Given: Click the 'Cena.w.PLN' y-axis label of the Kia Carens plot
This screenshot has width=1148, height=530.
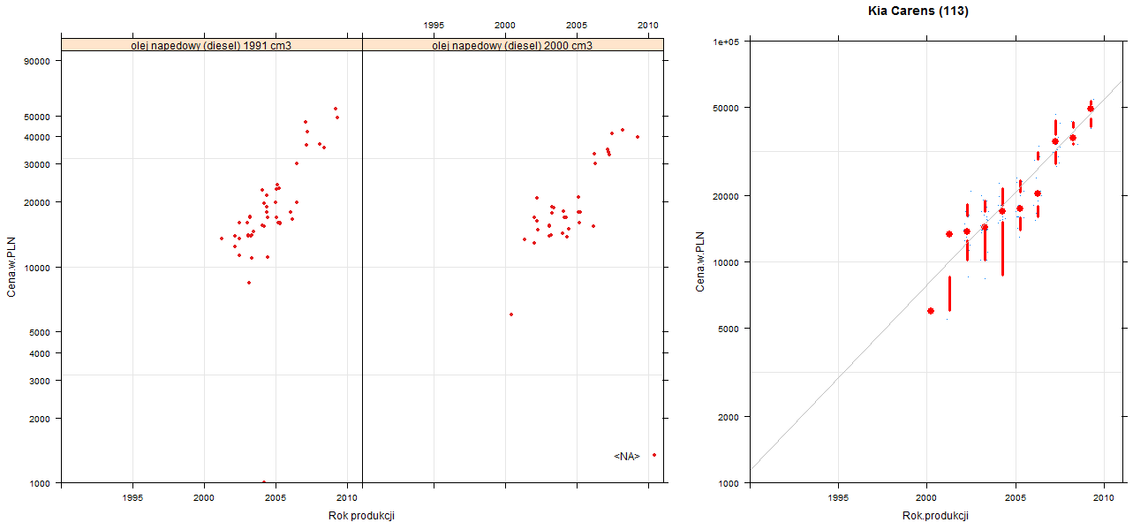Looking at the screenshot, I should coord(701,261).
